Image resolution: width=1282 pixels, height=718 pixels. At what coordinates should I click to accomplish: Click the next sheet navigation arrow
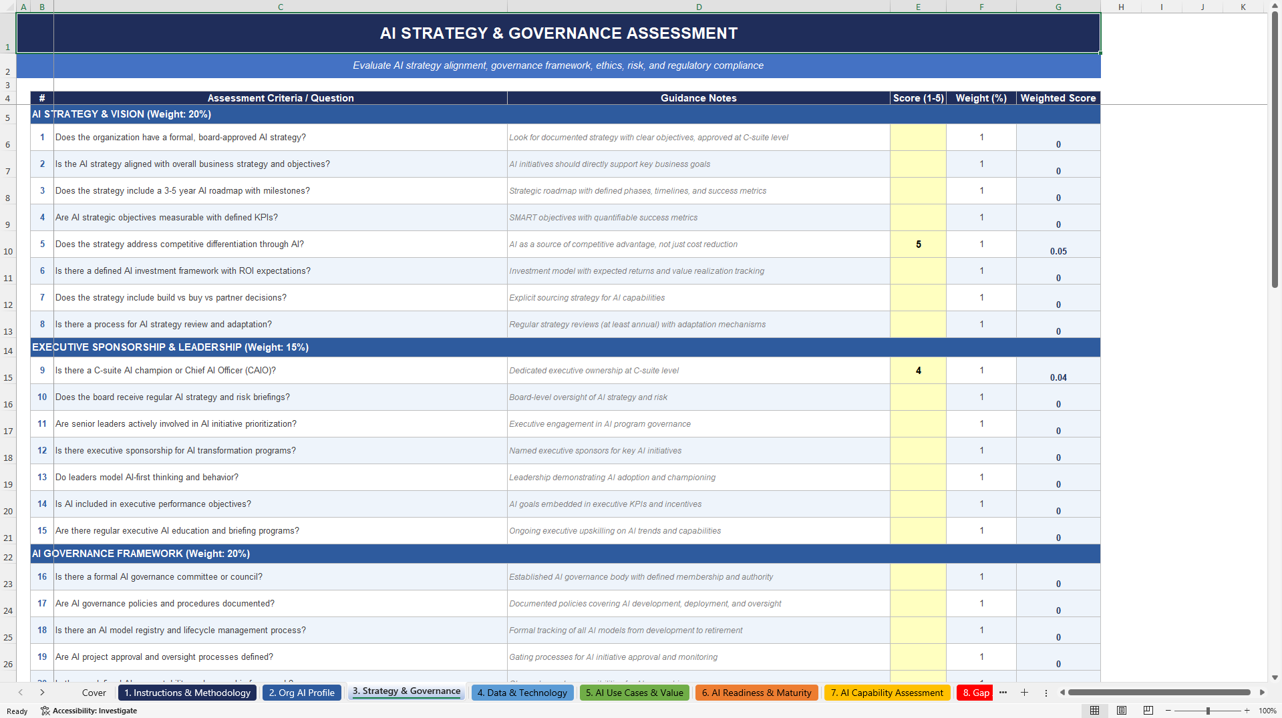(42, 693)
